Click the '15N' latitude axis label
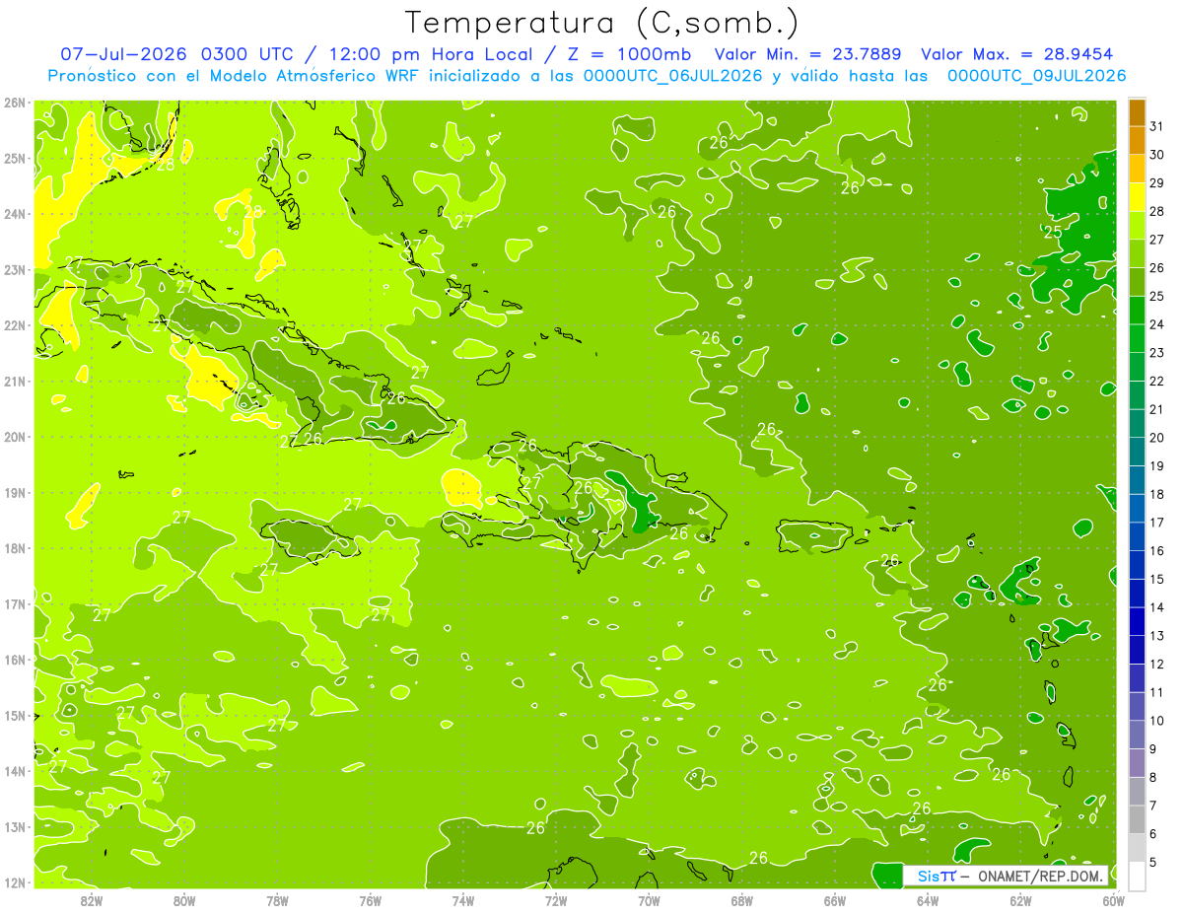1183x914 pixels. [x=14, y=715]
